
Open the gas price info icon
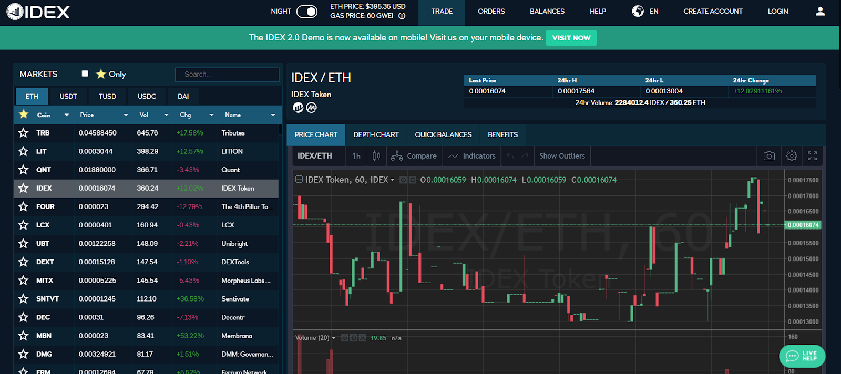click(402, 16)
